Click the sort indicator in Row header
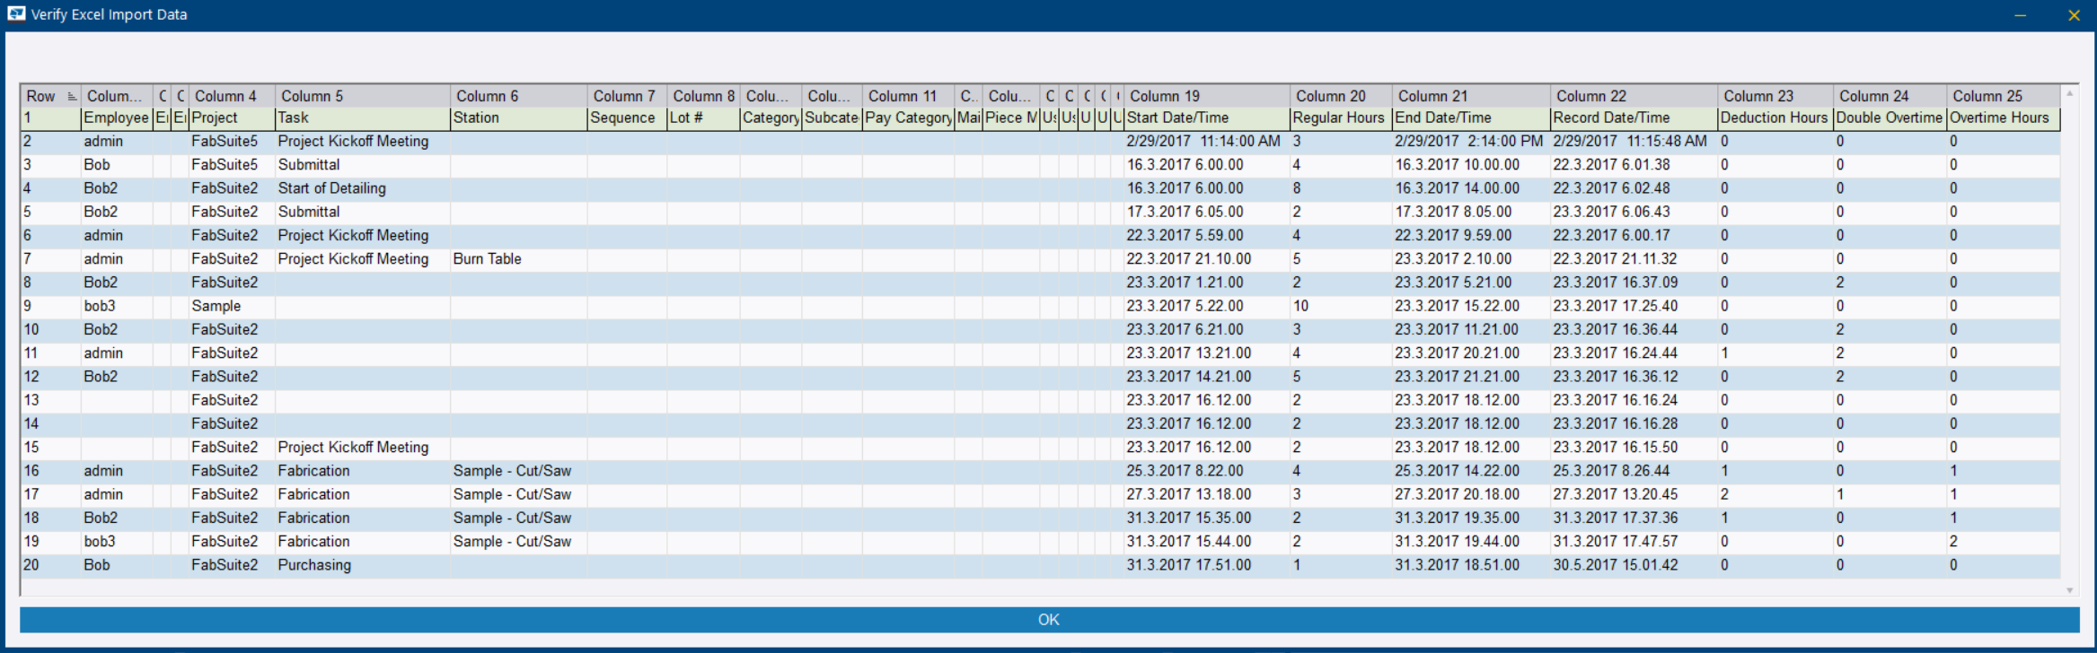Screen dimensions: 2097x653 (72, 96)
